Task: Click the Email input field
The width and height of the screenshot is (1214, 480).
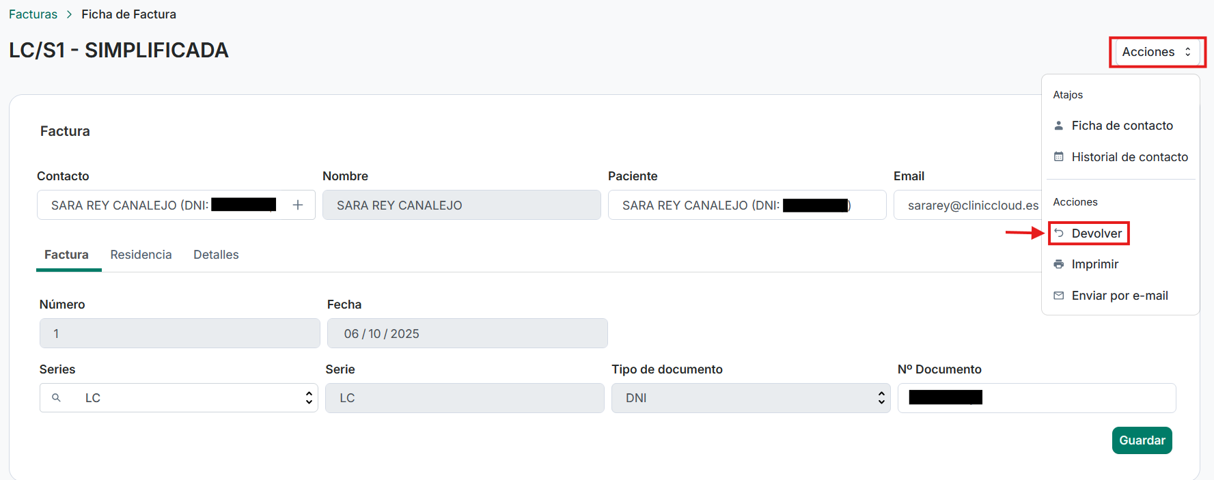Action: [x=970, y=206]
